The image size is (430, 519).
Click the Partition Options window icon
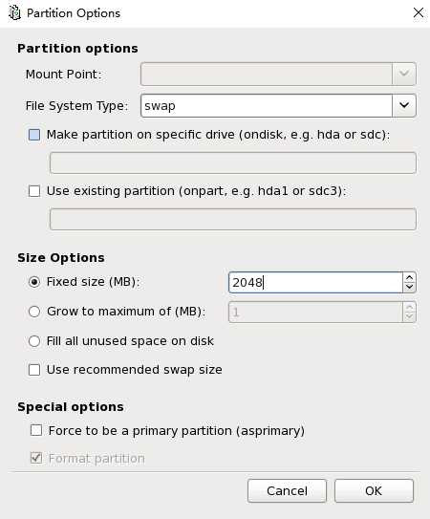(14, 13)
